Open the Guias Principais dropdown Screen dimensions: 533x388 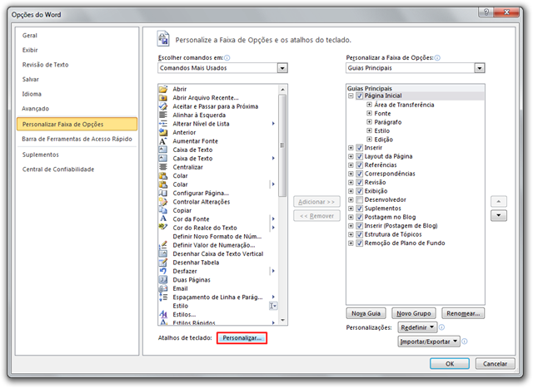pyautogui.click(x=480, y=68)
